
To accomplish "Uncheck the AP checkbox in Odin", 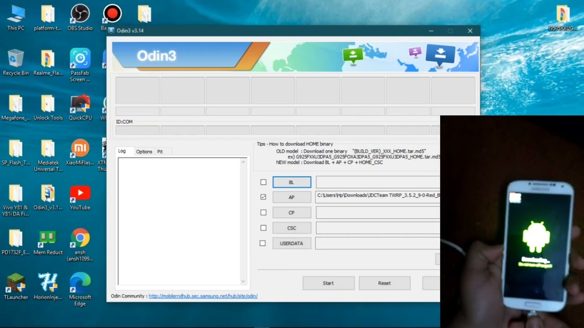I will (263, 197).
